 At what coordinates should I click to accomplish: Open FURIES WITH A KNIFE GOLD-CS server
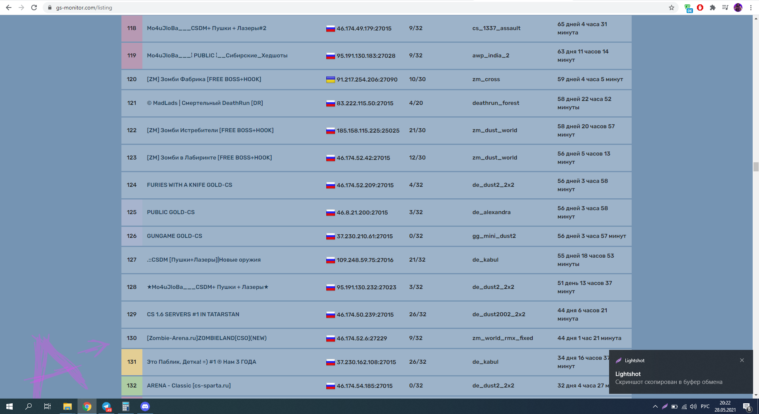tap(189, 185)
